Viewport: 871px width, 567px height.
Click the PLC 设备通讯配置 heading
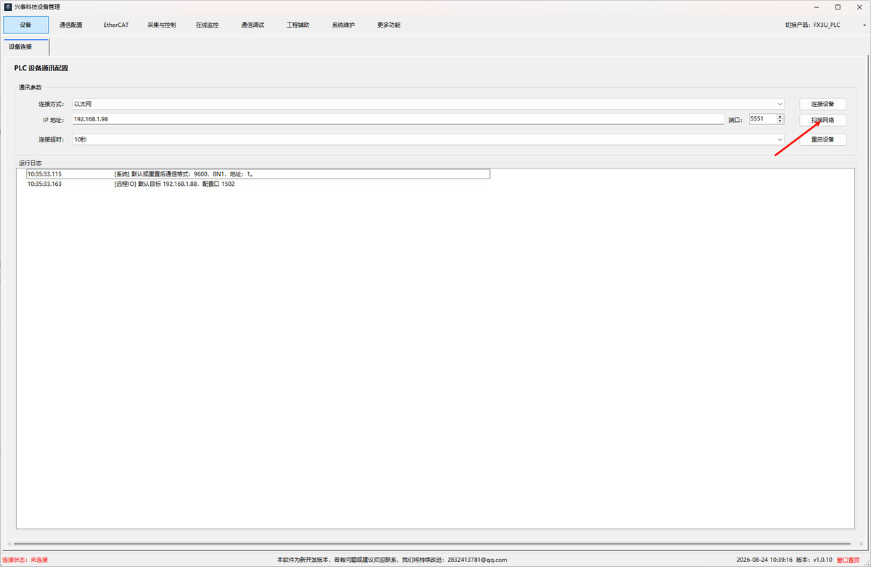41,68
